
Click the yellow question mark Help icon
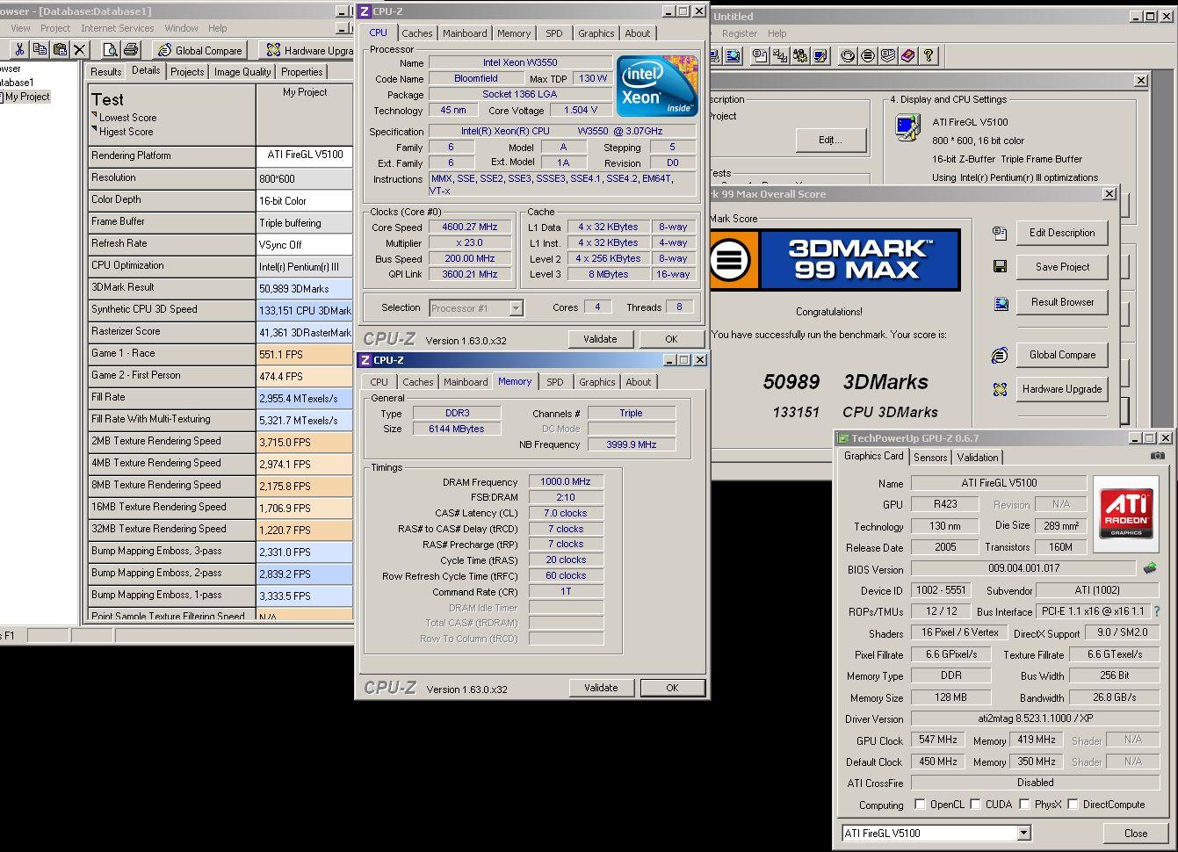pos(929,55)
